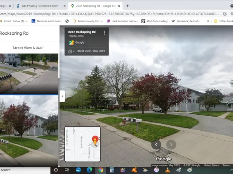
Task: Open Tamarack Wikipedia bookmark
Action: pyautogui.click(x=186, y=21)
